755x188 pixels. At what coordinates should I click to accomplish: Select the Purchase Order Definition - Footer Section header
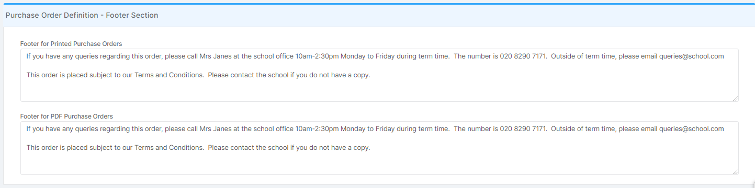[x=82, y=15]
